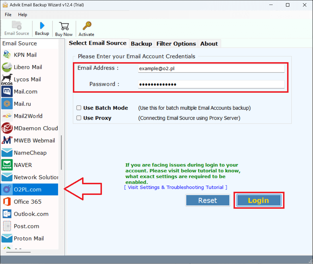Screen dimensions: 313x264
Task: Select the Lycos Mail dog icon
Action: pos(7,79)
